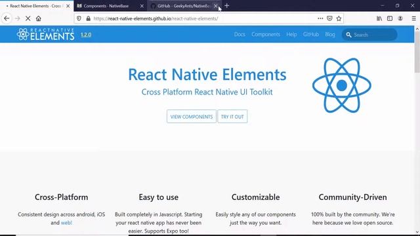Open the Help nav item
This screenshot has height=236, width=420.
[291, 35]
